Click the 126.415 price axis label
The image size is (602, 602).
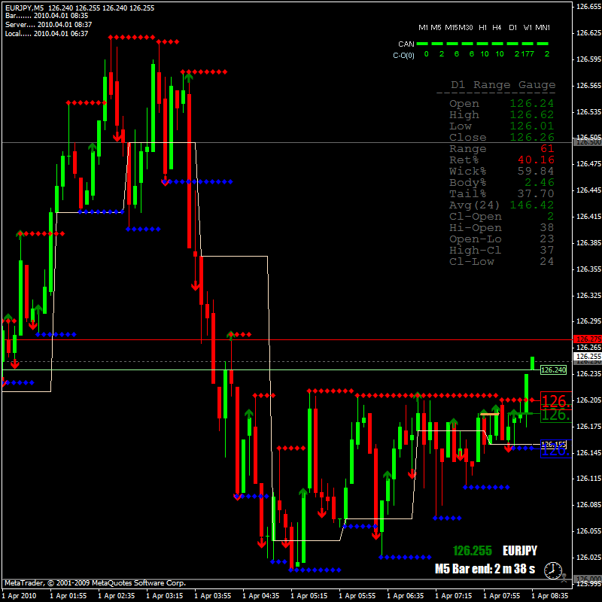pos(589,217)
